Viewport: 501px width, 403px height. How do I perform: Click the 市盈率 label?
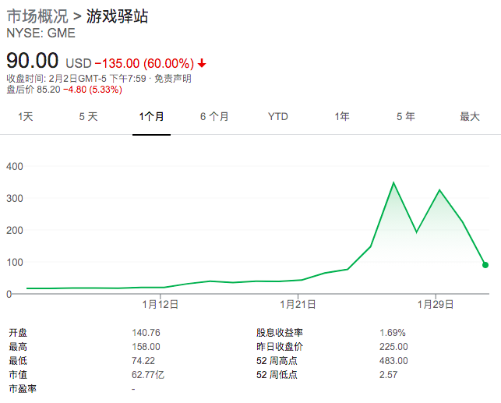point(23,389)
